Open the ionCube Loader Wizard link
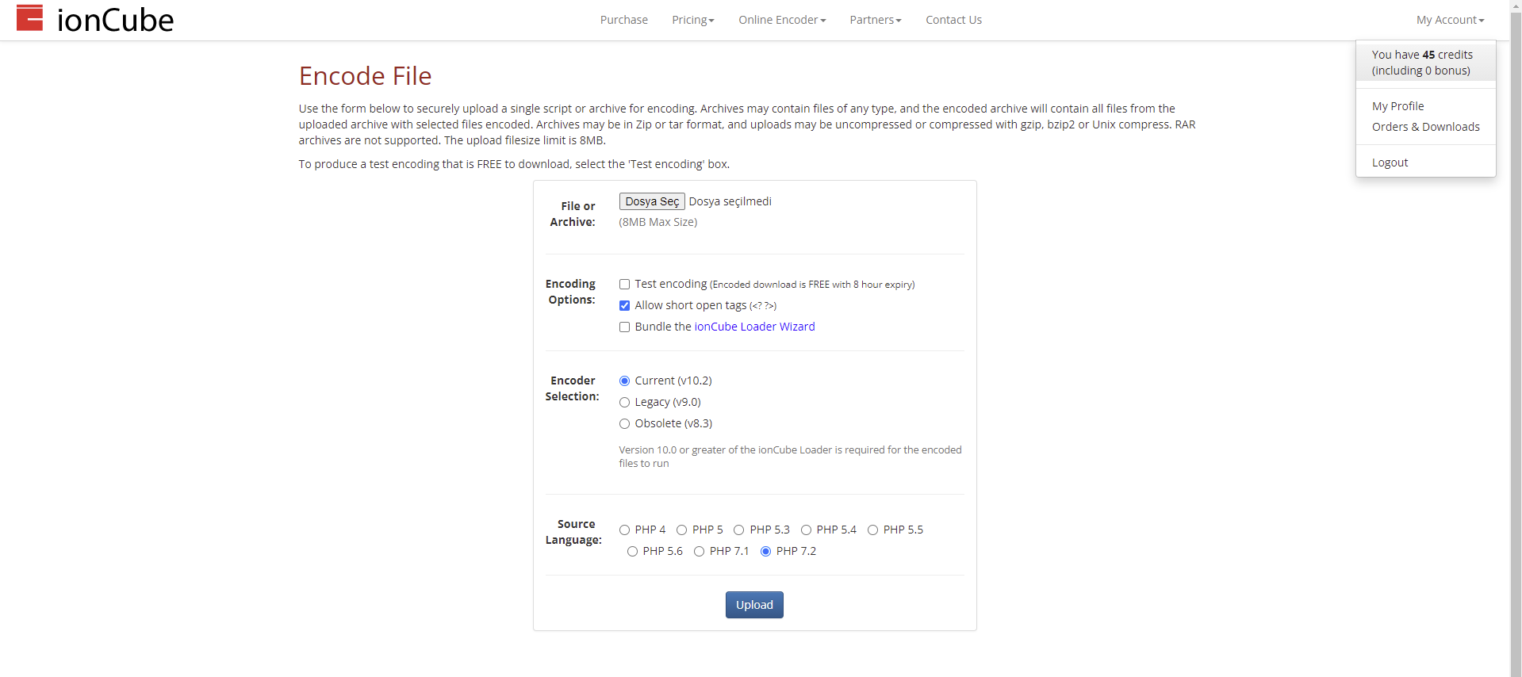 pos(754,327)
